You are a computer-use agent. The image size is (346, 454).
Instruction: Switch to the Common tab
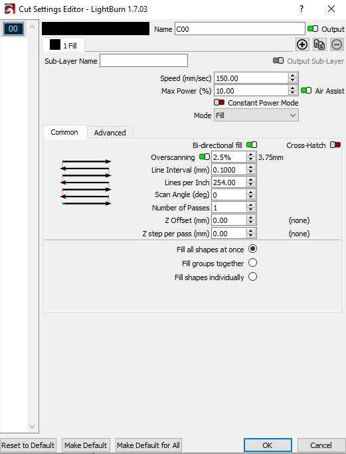coord(64,132)
